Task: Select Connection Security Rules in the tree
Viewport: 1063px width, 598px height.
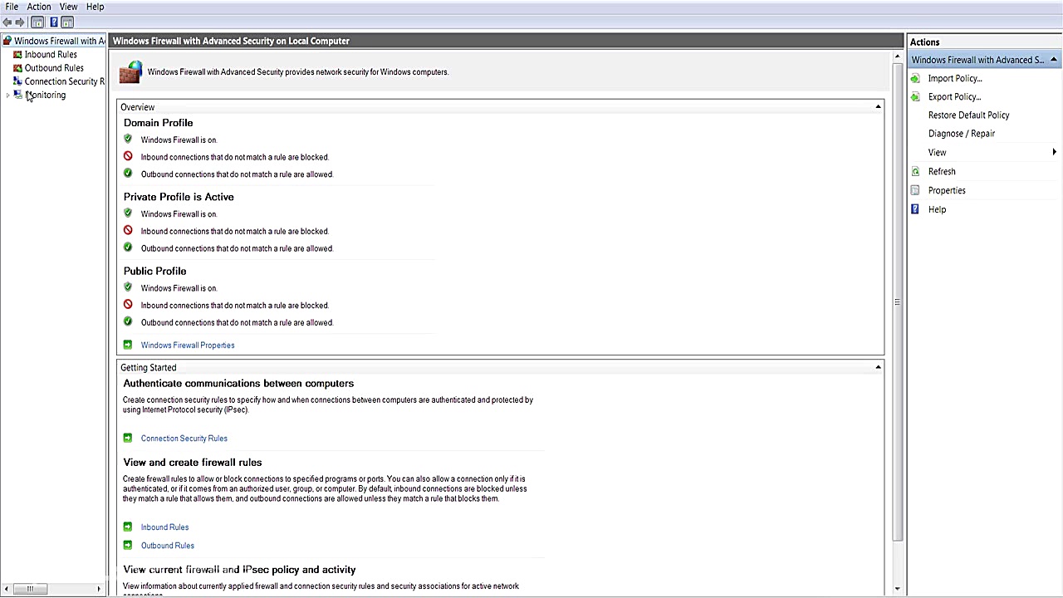Action: pos(65,81)
